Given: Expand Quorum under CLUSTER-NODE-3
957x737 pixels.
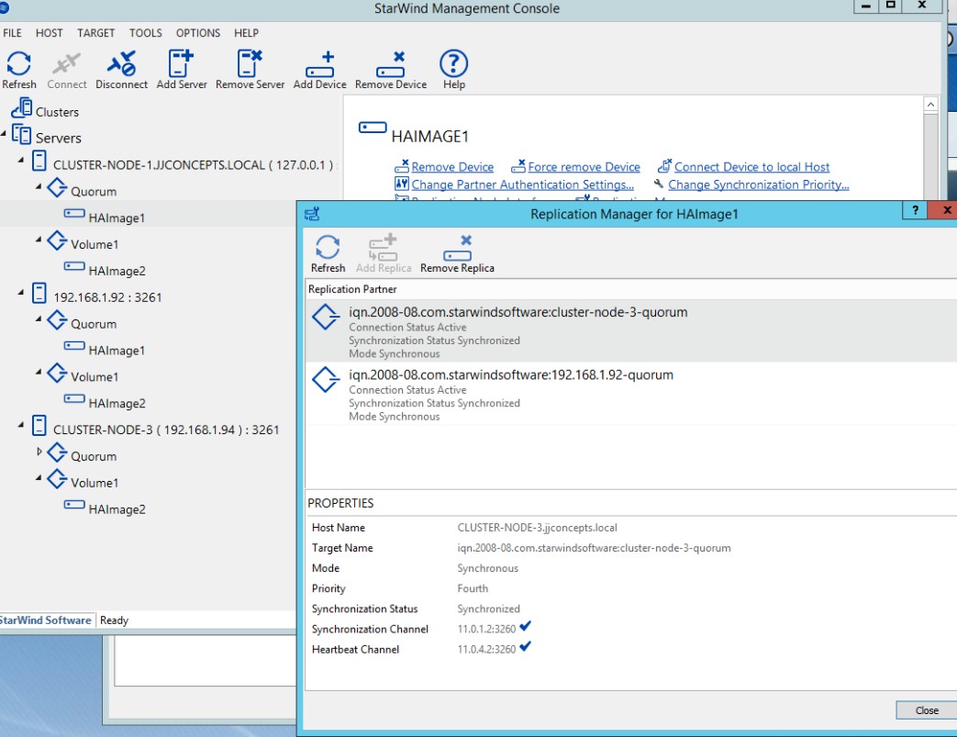Looking at the screenshot, I should [39, 452].
